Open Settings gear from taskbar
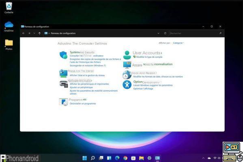 [x=149, y=158]
